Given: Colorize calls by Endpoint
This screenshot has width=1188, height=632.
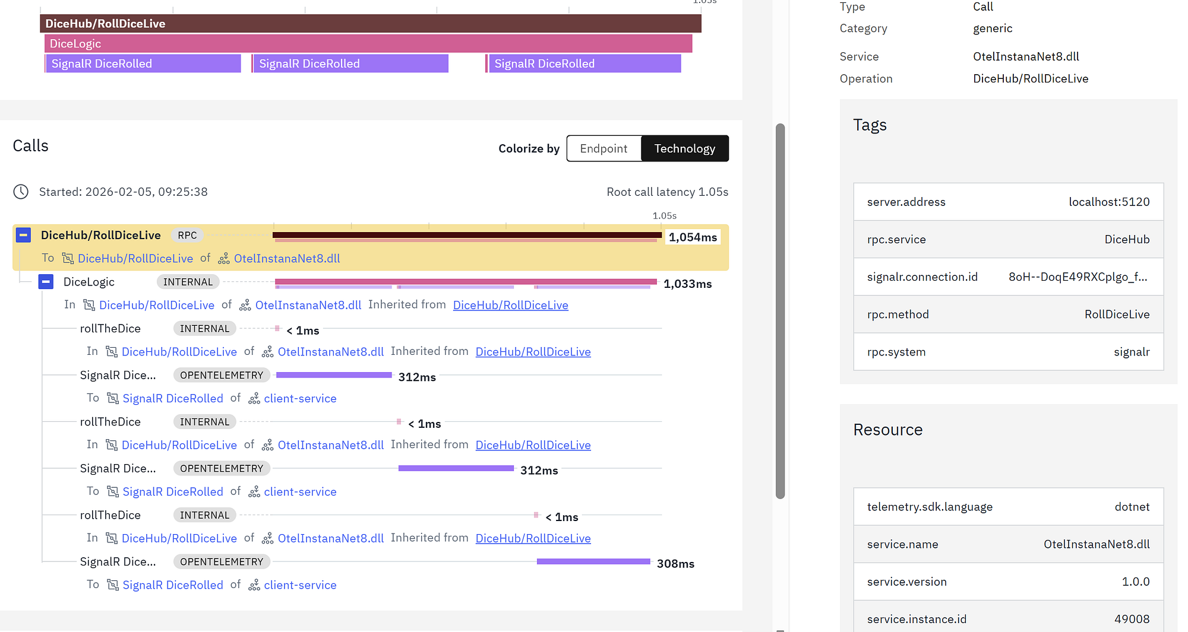Looking at the screenshot, I should pyautogui.click(x=604, y=148).
